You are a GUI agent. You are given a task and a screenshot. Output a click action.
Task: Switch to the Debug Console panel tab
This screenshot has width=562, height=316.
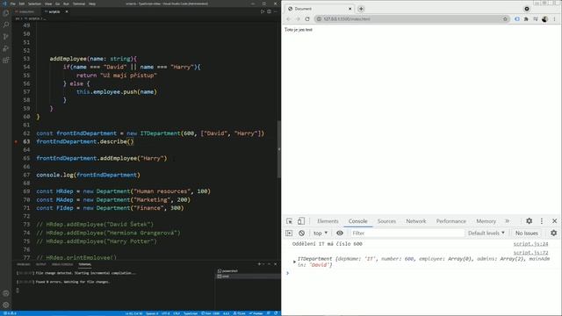(62, 264)
